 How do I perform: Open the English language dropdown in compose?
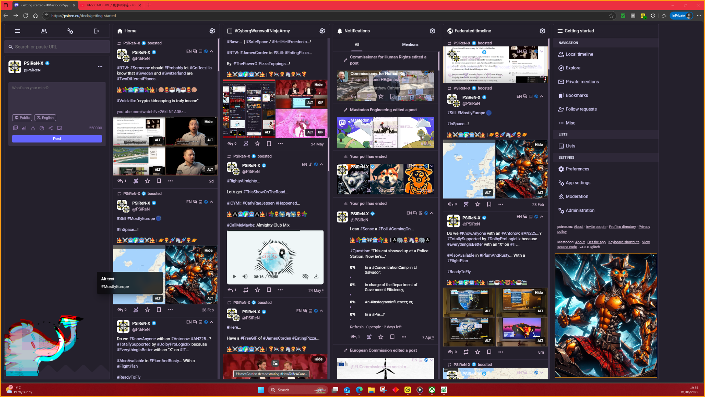point(45,118)
